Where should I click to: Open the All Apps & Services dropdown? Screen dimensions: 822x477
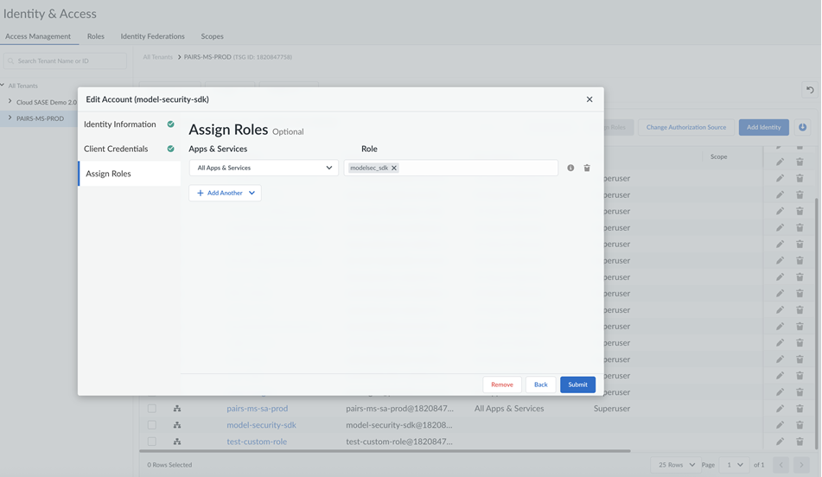(x=264, y=168)
